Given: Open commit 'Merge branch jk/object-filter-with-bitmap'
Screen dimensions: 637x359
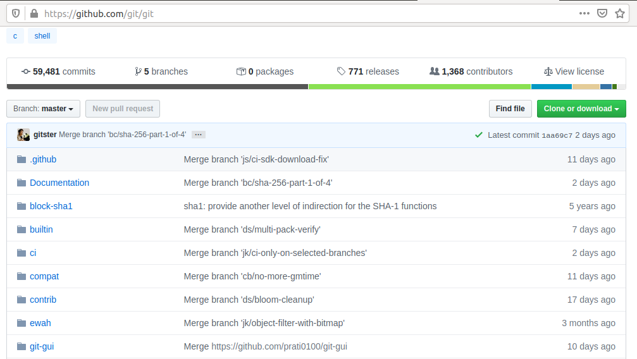Looking at the screenshot, I should coord(264,323).
